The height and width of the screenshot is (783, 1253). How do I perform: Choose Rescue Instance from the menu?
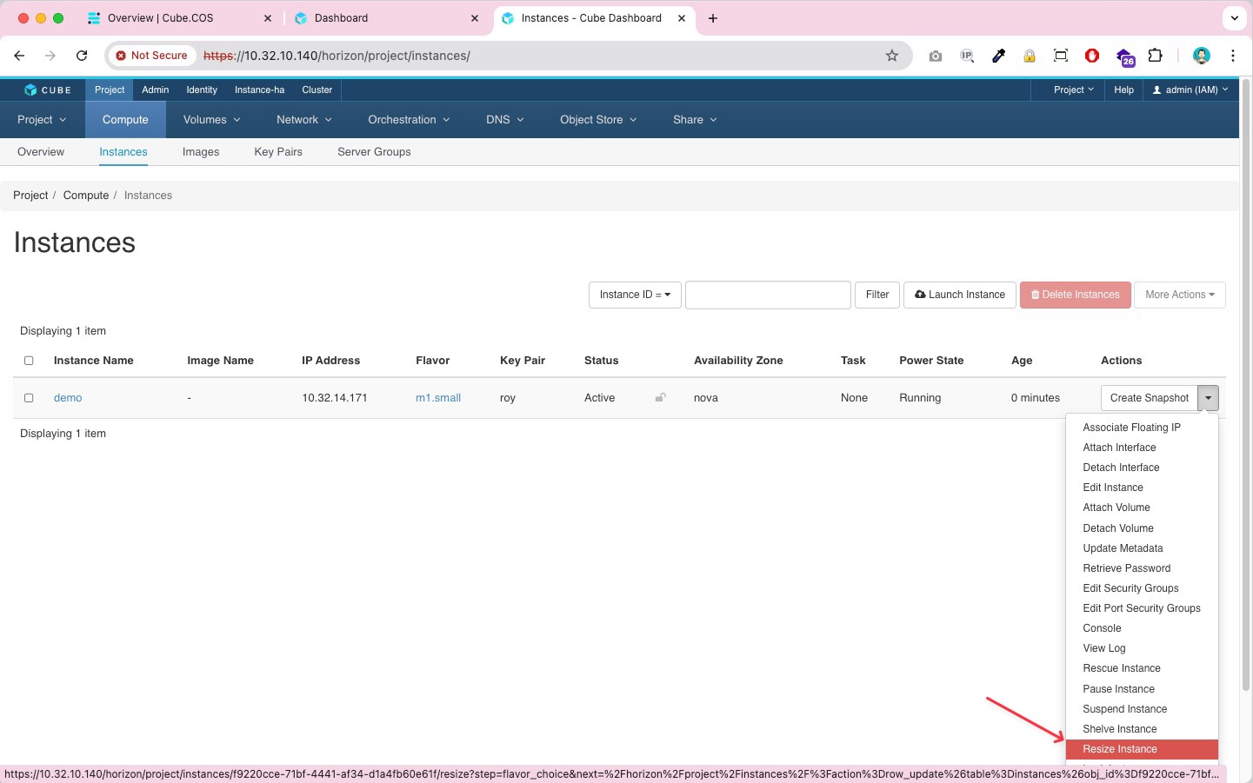click(x=1142, y=668)
